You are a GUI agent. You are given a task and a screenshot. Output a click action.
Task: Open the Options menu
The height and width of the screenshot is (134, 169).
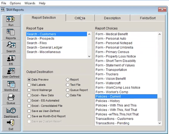[15, 3]
